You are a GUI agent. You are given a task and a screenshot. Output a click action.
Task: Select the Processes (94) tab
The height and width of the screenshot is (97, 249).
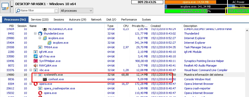point(15,20)
